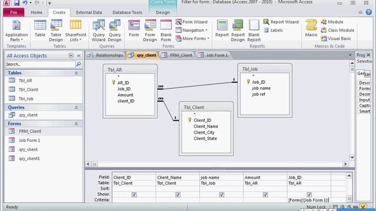Create a new Table
Screen dimensions: 376x211
[x=40, y=29]
